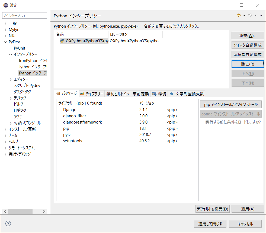Expand the デバッグ tree node

tap(11, 98)
